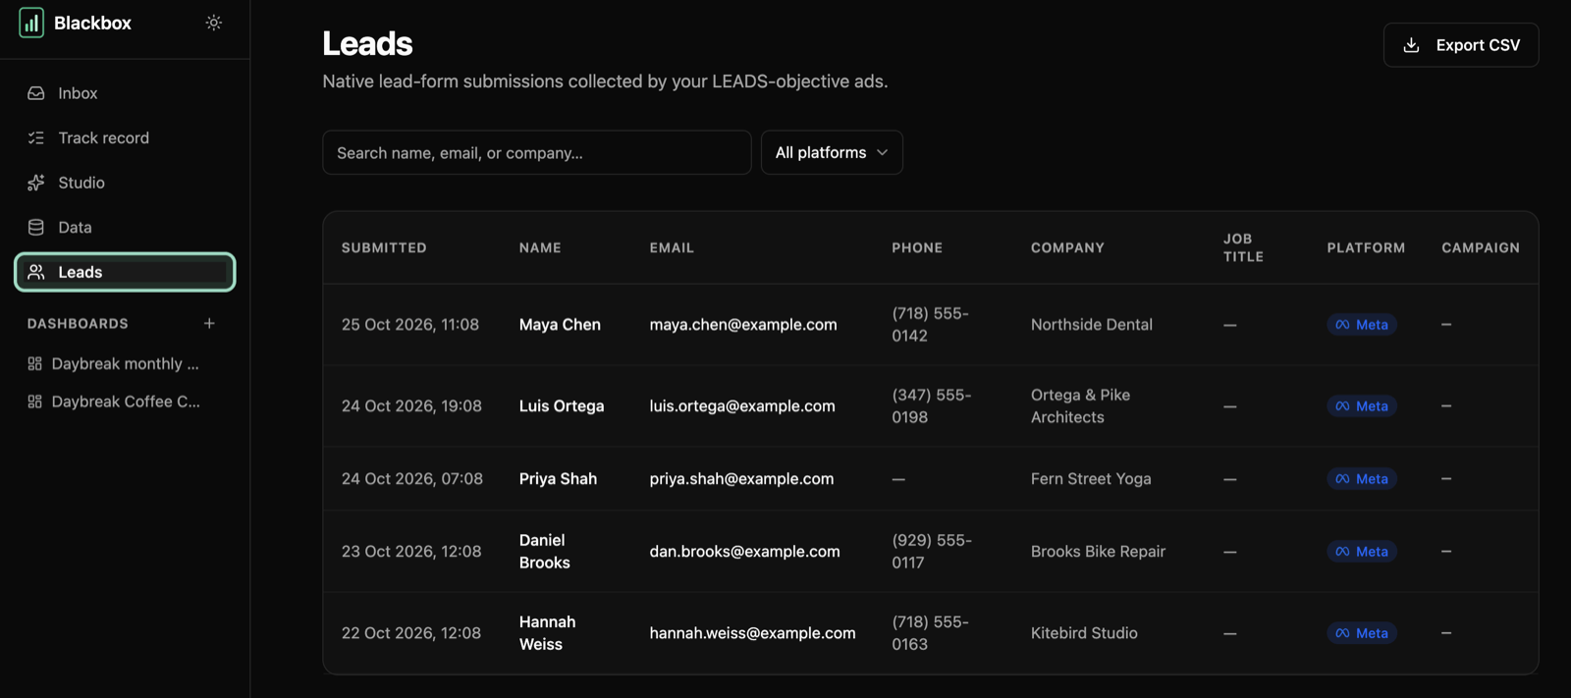Image resolution: width=1571 pixels, height=698 pixels.
Task: Click the Inbox tray icon
Action: click(x=36, y=93)
